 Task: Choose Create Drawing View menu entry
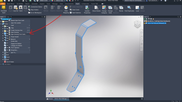(19, 30)
